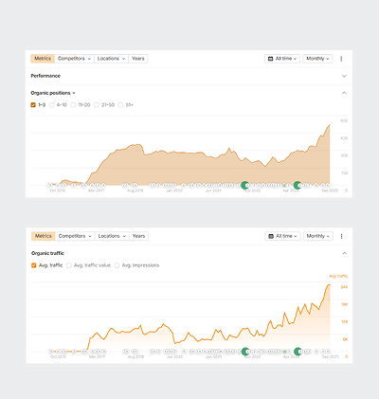Open Locations dropdown in Organic positions panel
Image resolution: width=379 pixels, height=399 pixels.
click(111, 59)
